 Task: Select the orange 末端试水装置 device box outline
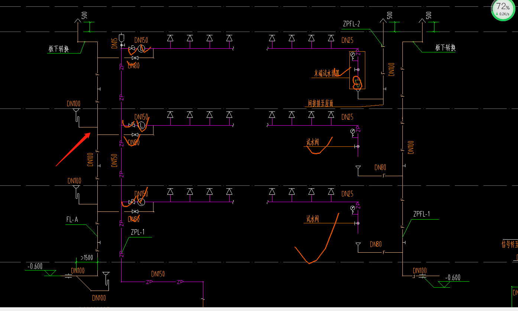357,70
